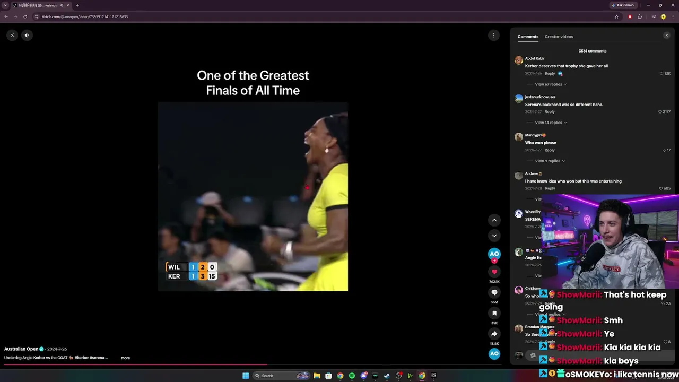Open Discord from the taskbar

tap(364, 376)
